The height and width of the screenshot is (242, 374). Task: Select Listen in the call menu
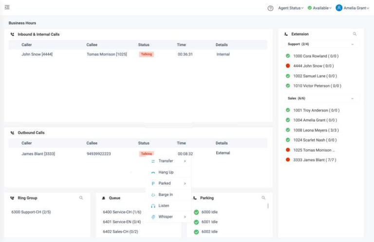164,206
